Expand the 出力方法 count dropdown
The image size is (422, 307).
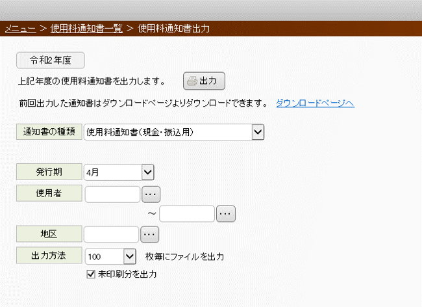130,256
